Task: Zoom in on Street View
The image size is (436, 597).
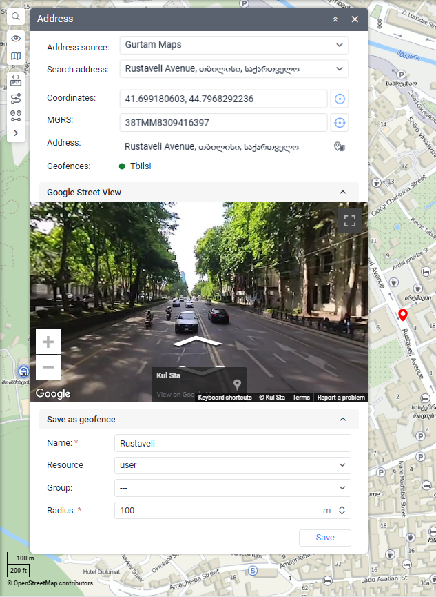Action: pyautogui.click(x=48, y=342)
